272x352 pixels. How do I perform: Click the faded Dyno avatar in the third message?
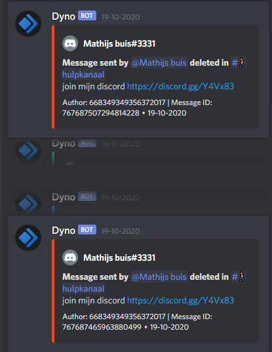tap(28, 203)
